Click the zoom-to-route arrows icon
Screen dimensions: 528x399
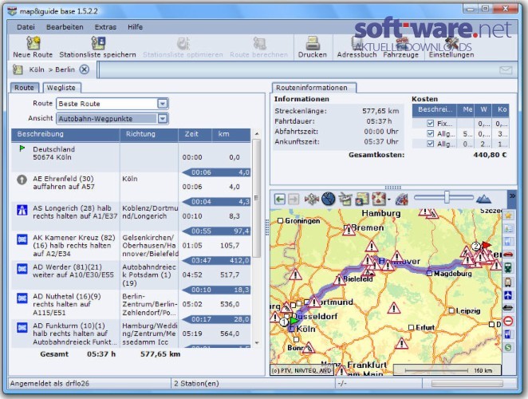(379, 199)
